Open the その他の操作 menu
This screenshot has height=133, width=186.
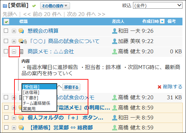coord(55,6)
